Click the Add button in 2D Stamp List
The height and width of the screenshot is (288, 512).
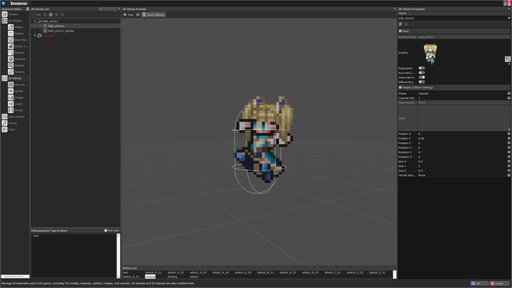point(36,15)
